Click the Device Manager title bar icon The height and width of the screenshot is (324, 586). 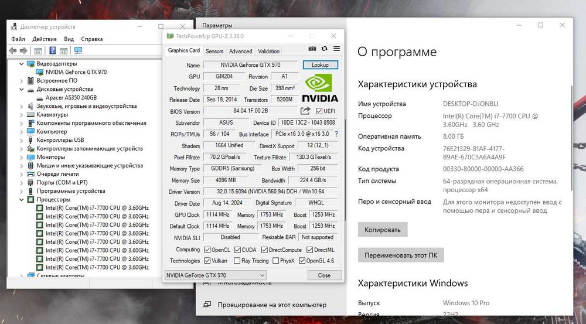click(x=14, y=26)
